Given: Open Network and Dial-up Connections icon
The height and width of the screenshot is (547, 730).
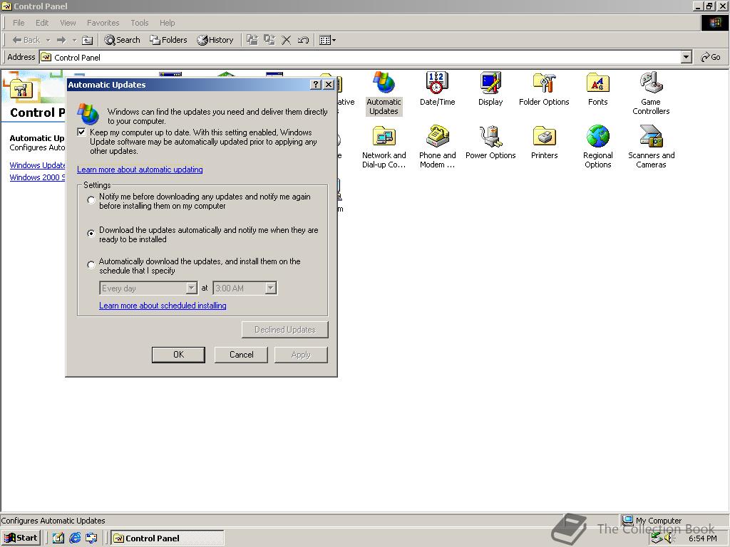Looking at the screenshot, I should [384, 147].
